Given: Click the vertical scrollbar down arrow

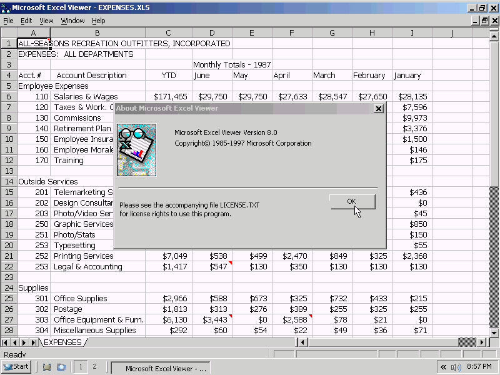Looking at the screenshot, I should click(494, 332).
